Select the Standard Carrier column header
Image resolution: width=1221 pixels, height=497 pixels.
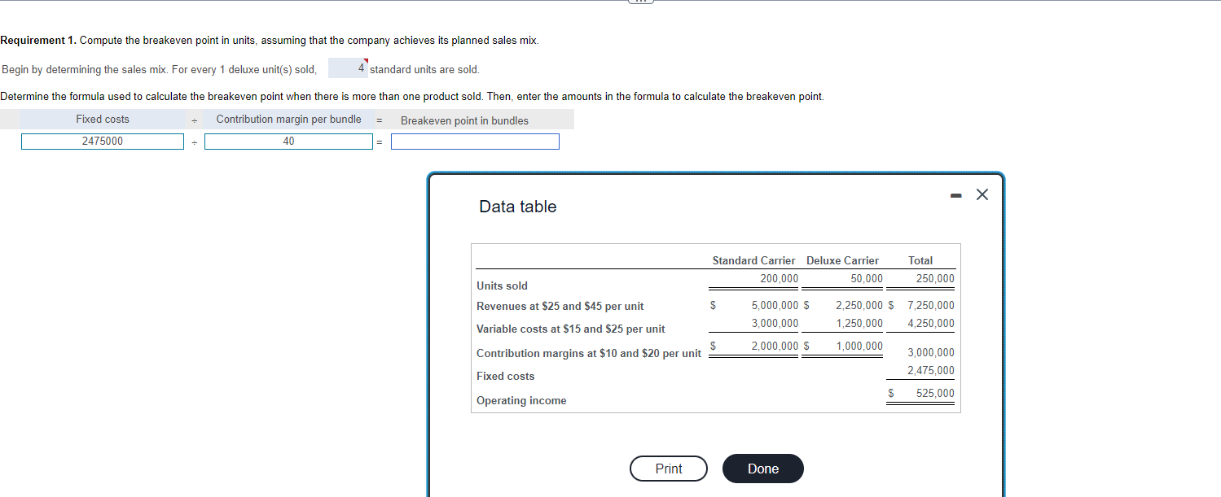(753, 260)
